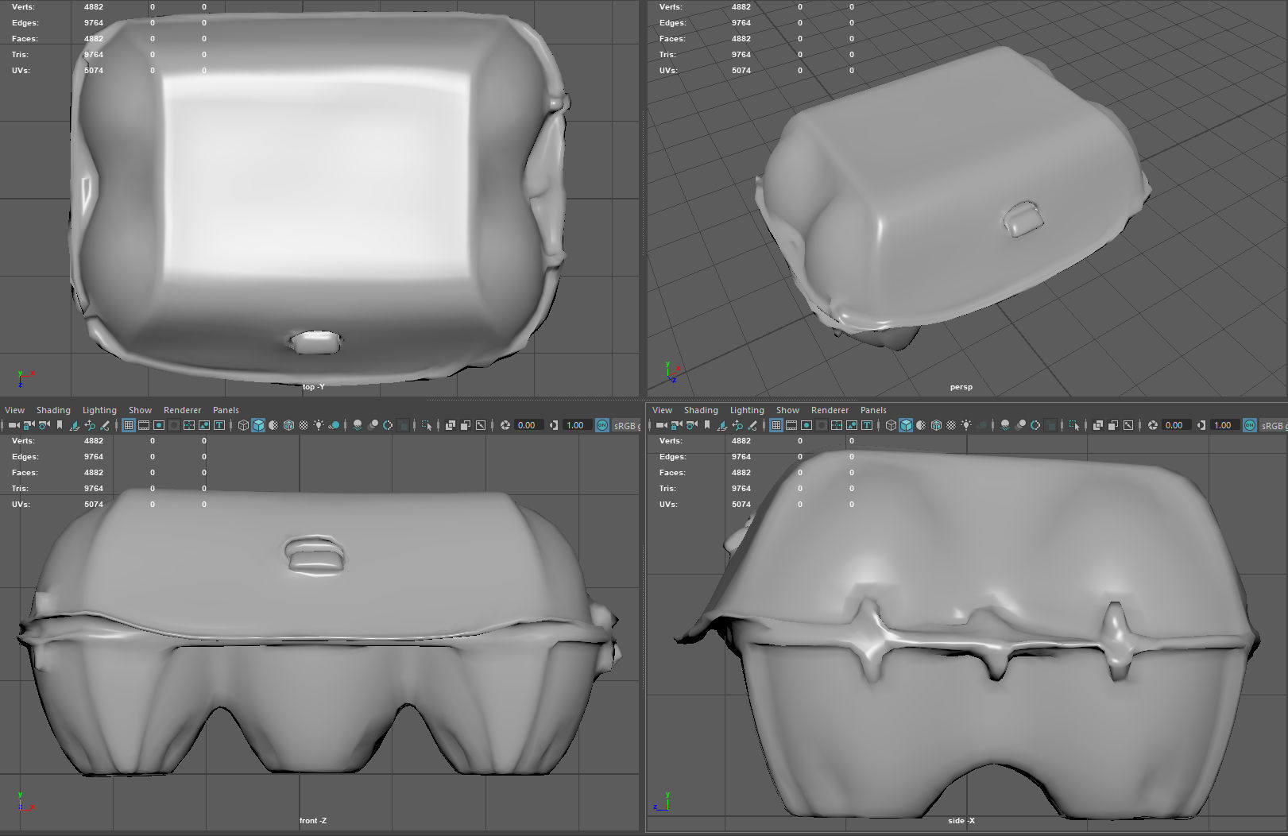Image resolution: width=1288 pixels, height=836 pixels.
Task: Click Lock Camera icon in front view toolbar
Action: 29,425
